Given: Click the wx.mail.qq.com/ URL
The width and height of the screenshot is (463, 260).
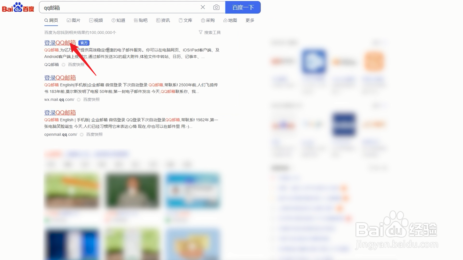Looking at the screenshot, I should coord(59,100).
